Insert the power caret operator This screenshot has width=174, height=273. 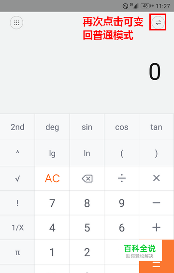[17, 153]
